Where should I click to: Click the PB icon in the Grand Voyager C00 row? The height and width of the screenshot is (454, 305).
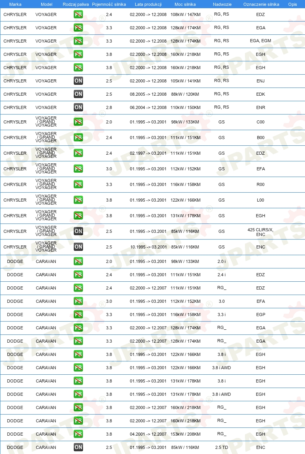point(78,122)
